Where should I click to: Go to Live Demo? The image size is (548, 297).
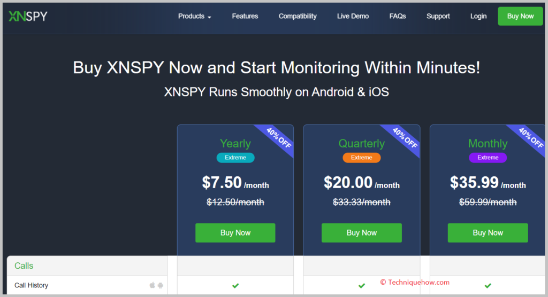[x=353, y=16]
